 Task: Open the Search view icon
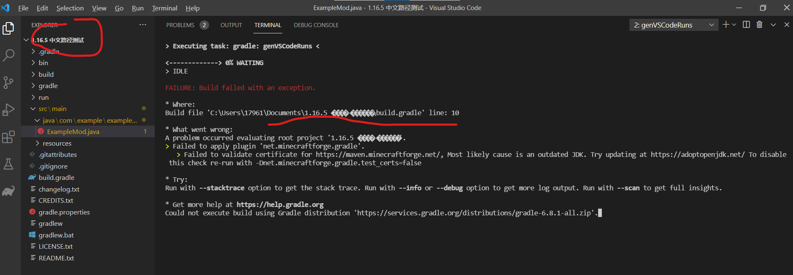[8, 55]
